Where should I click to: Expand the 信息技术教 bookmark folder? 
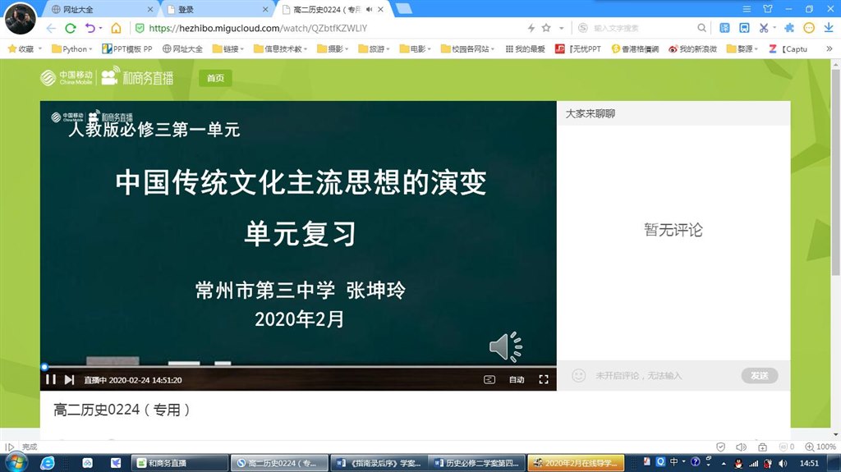point(281,48)
